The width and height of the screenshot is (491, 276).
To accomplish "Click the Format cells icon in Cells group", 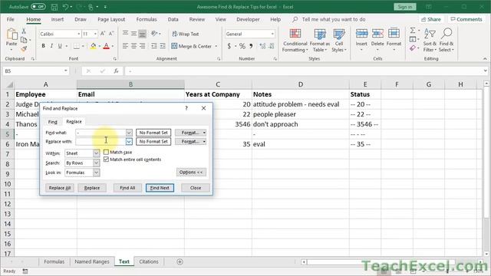I will tap(394, 33).
